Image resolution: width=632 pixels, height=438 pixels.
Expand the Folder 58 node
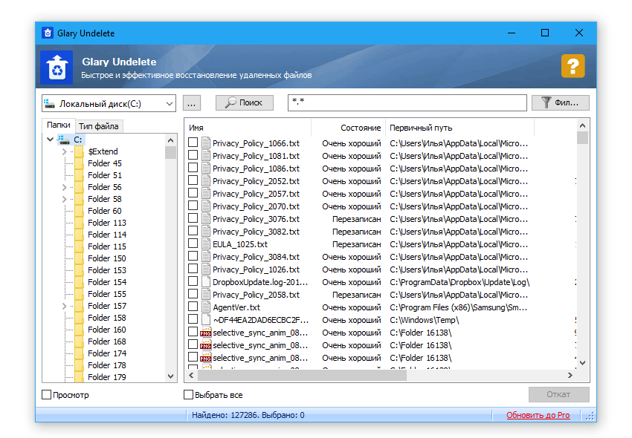pos(64,199)
